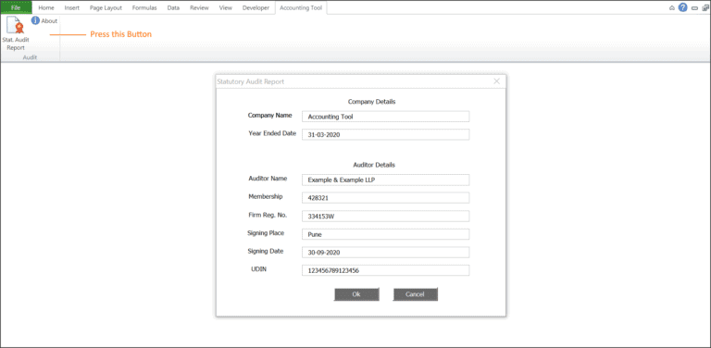Viewport: 711px width, 348px height.
Task: Click the UDIN label
Action: pos(259,269)
